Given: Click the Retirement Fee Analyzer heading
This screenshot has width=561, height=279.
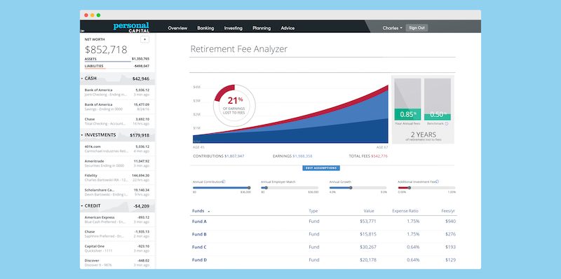Looking at the screenshot, I should [238, 49].
